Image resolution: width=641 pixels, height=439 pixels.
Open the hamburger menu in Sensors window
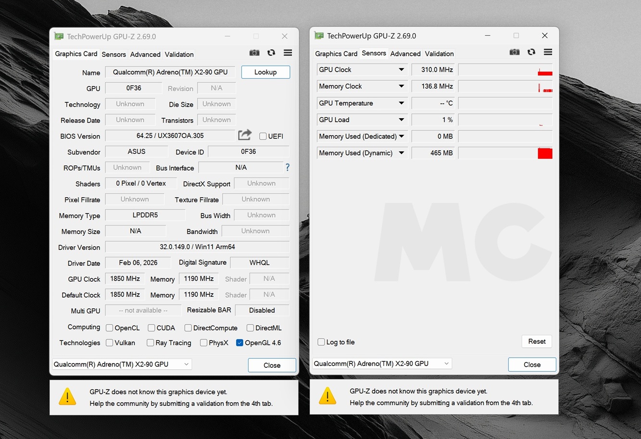point(548,52)
